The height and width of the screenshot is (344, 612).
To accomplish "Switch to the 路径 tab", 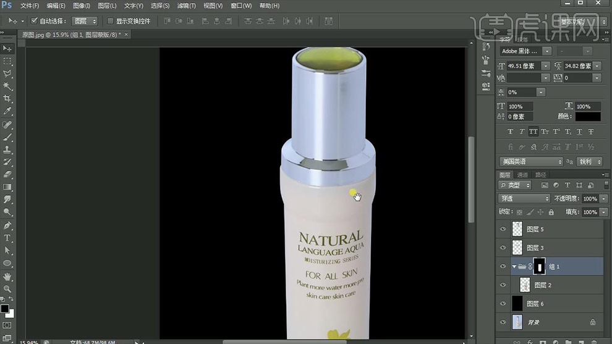I will point(540,175).
